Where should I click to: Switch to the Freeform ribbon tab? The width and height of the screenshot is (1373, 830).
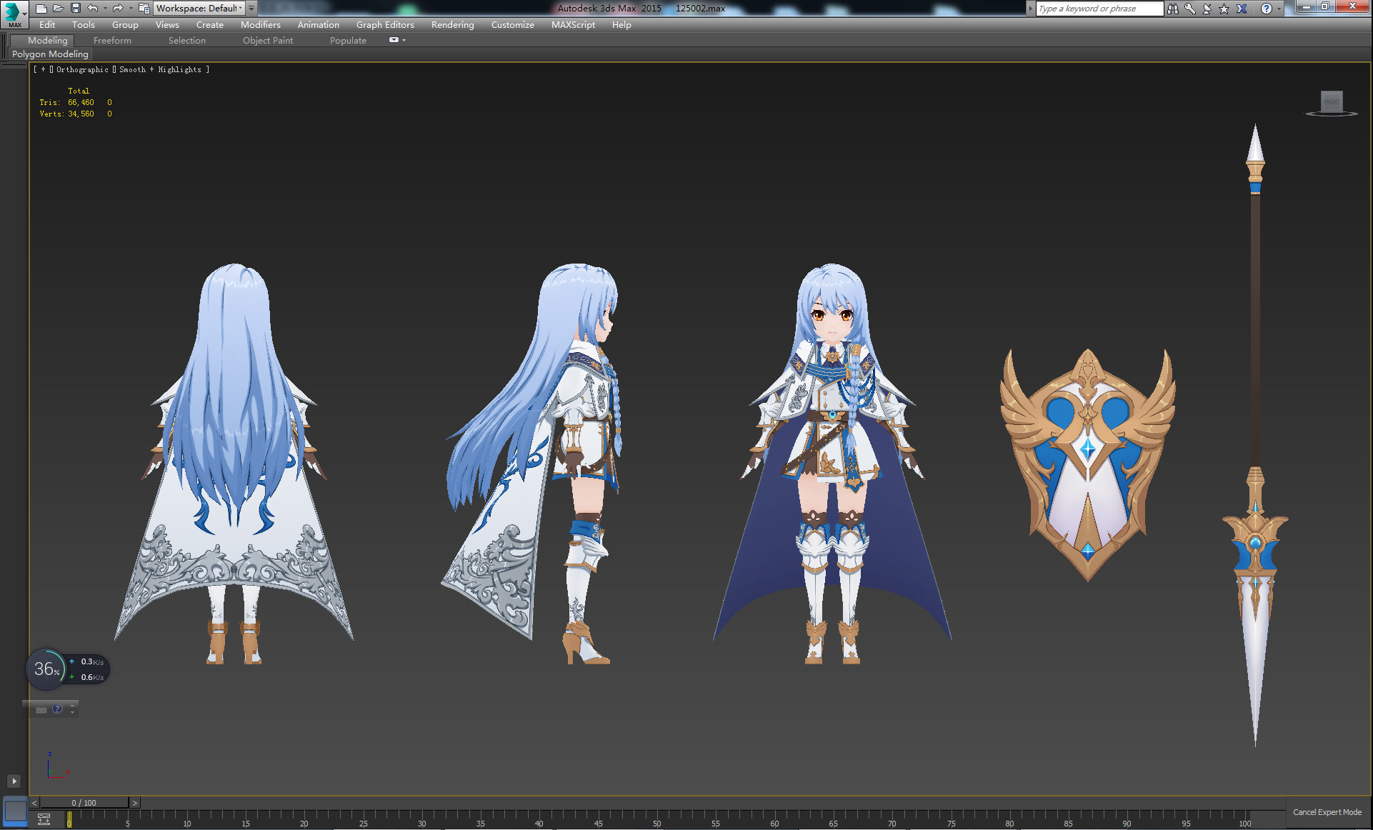point(112,40)
